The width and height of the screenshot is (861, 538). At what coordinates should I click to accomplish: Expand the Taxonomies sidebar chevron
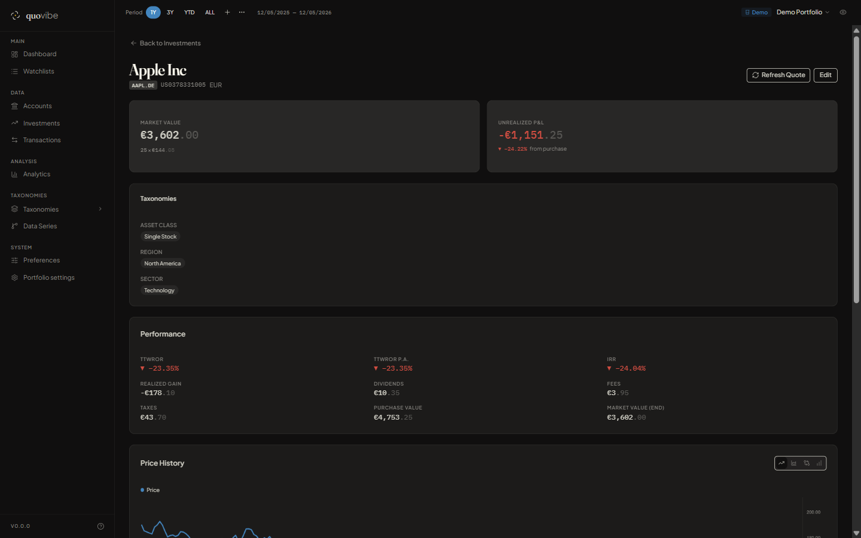click(x=100, y=209)
